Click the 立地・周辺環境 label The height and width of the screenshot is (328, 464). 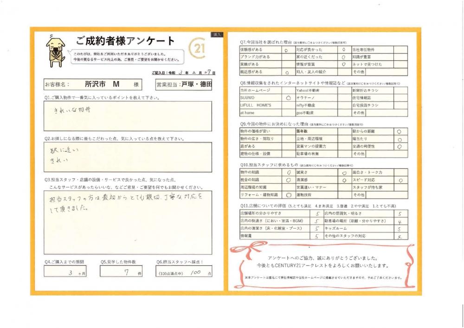point(309,139)
